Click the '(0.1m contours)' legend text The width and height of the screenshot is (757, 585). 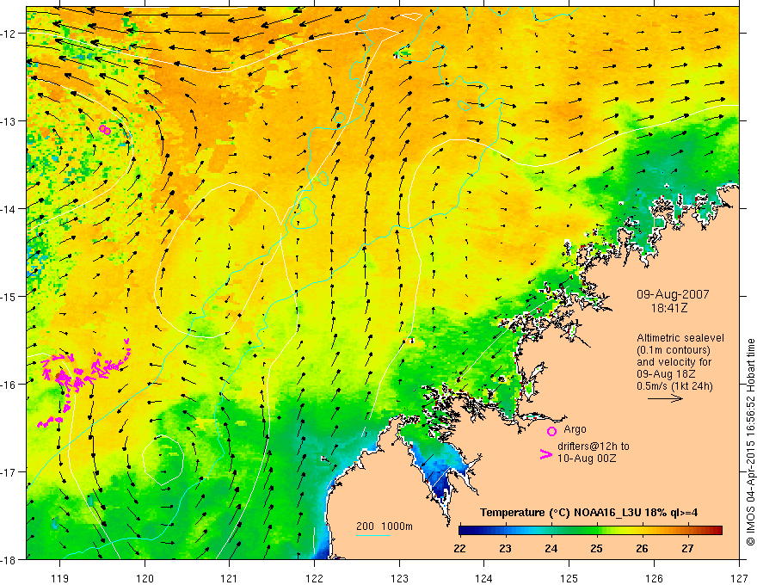point(673,350)
